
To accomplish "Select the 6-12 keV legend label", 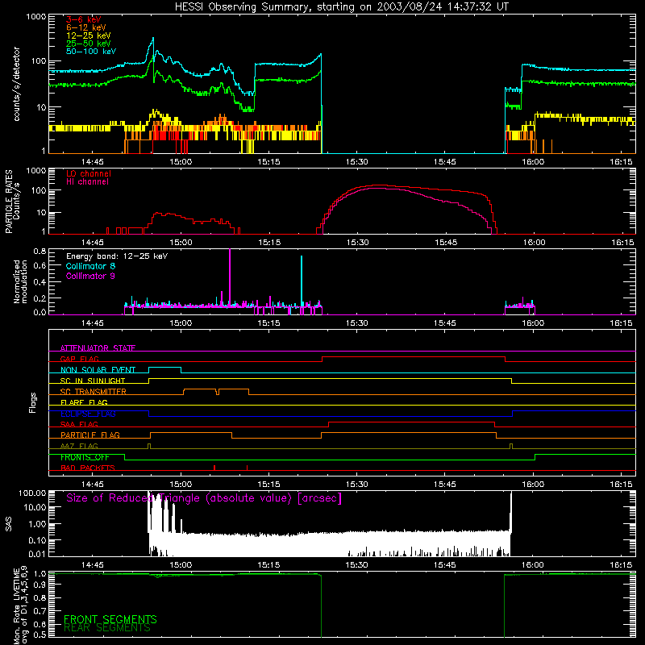I will (86, 27).
